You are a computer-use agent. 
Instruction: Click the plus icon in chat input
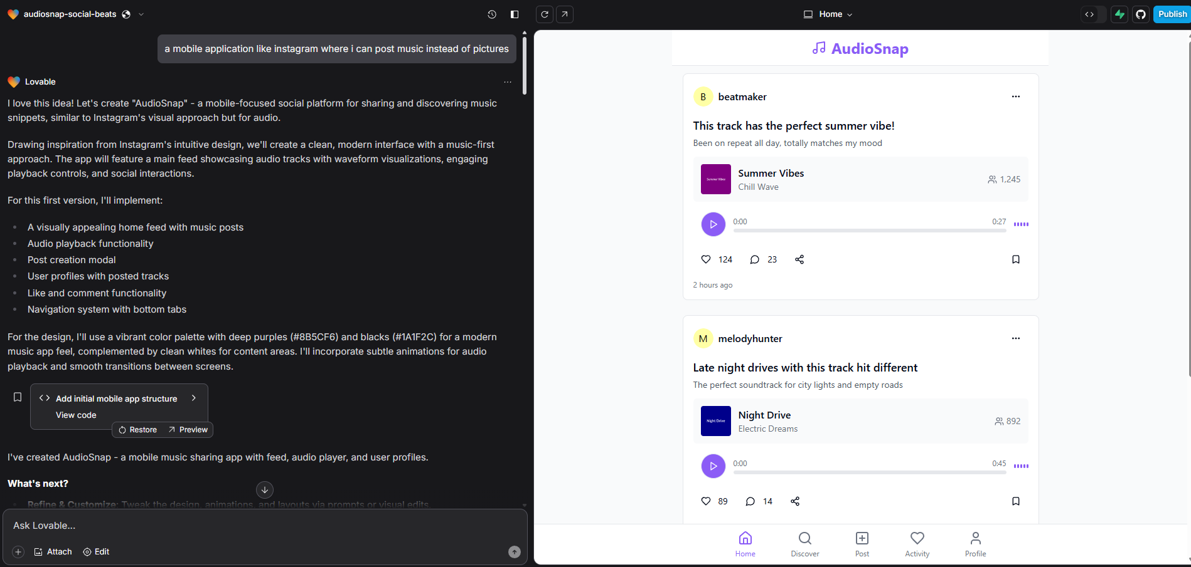18,552
